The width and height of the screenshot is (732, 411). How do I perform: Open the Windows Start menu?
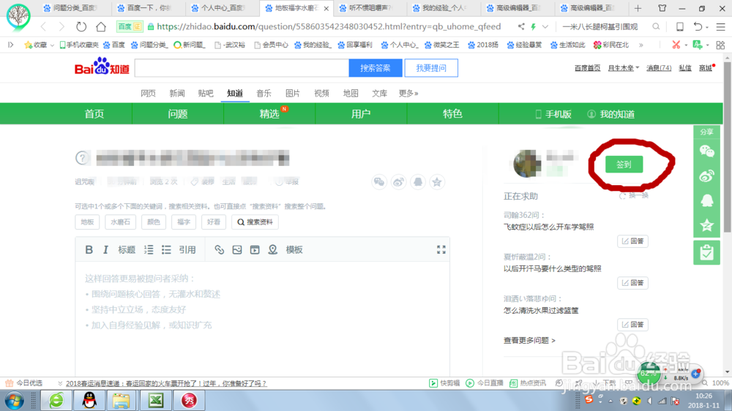coord(15,400)
